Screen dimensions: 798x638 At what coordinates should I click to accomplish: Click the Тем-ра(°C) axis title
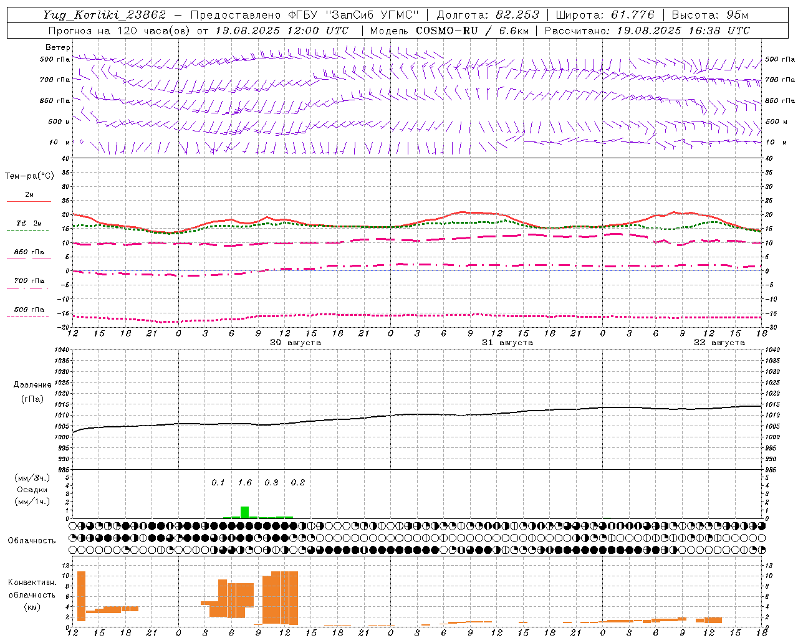pyautogui.click(x=29, y=176)
